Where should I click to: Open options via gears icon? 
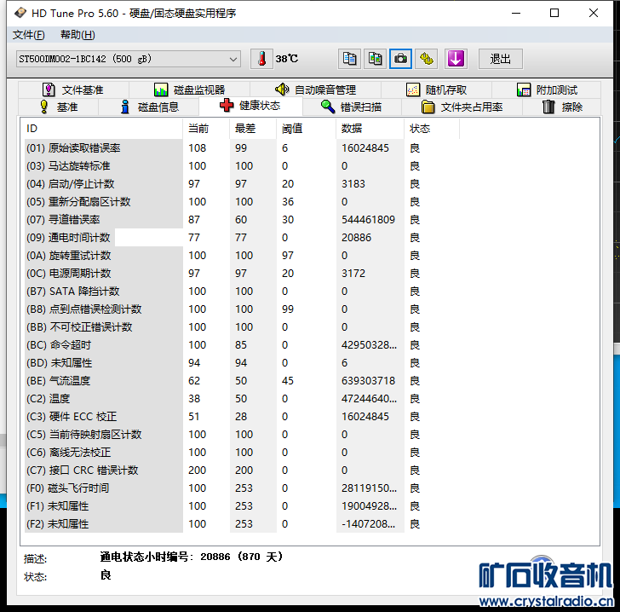click(426, 59)
